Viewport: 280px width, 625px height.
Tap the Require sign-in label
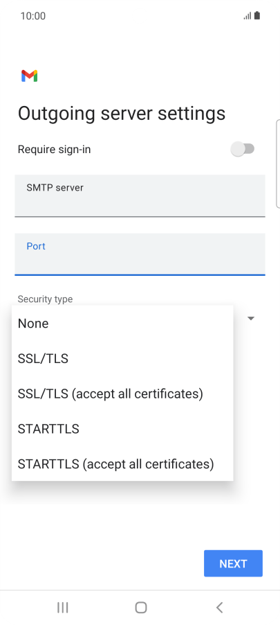[x=54, y=150]
